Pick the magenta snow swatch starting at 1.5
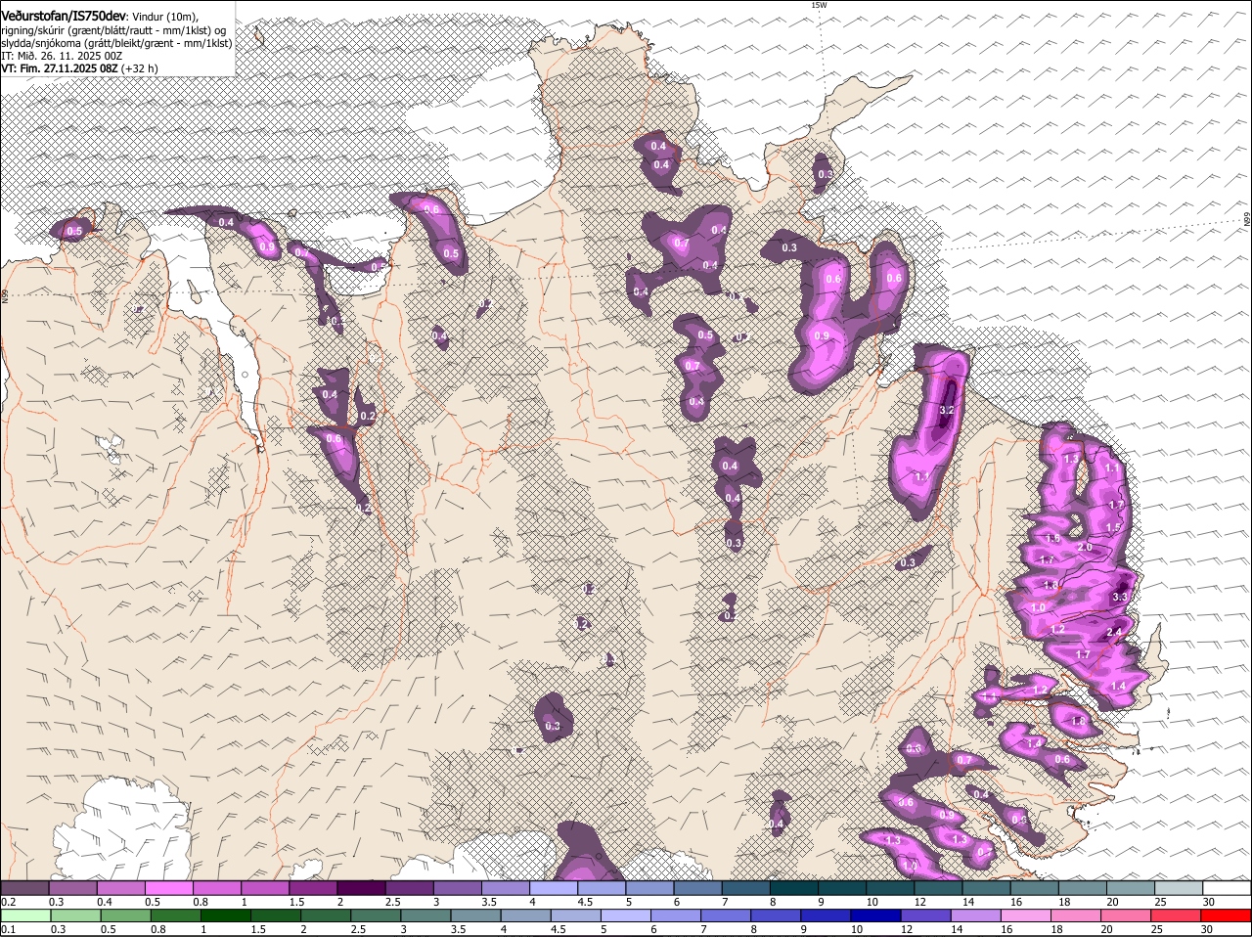 313,888
